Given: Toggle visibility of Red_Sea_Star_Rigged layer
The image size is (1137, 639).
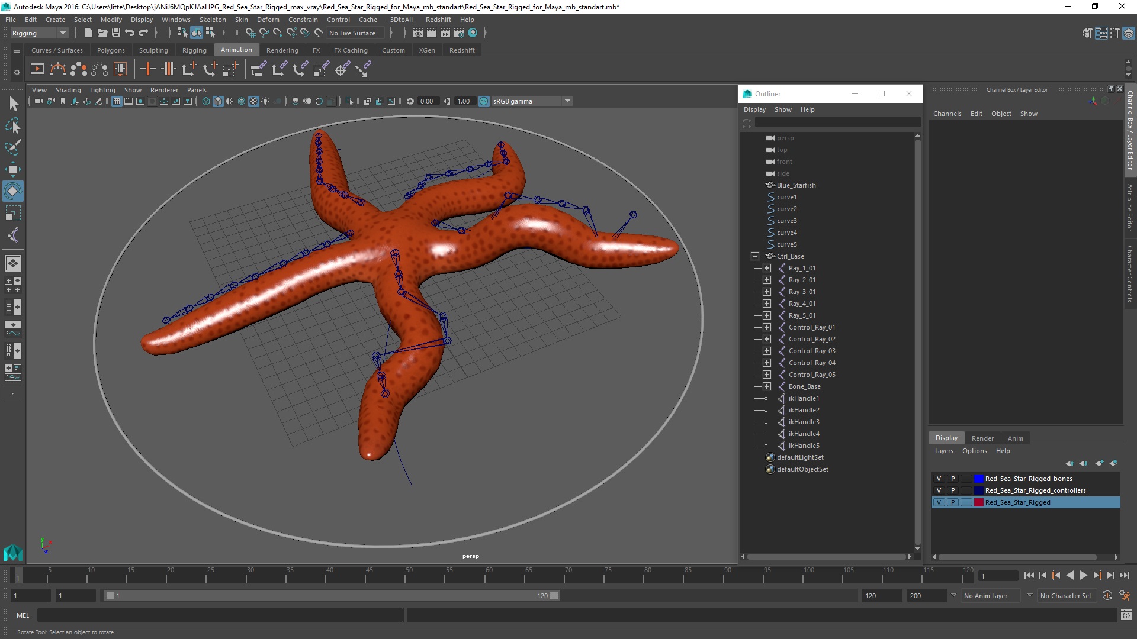Looking at the screenshot, I should [x=939, y=502].
